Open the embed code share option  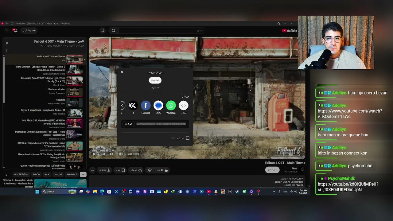point(183,106)
